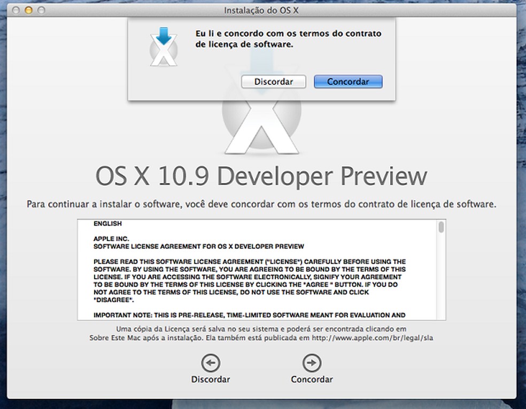Click the OS X installer icon in the sheet

click(164, 47)
